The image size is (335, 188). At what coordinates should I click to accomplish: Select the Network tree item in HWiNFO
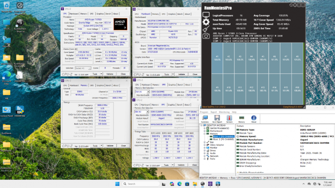pyautogui.click(x=214, y=156)
